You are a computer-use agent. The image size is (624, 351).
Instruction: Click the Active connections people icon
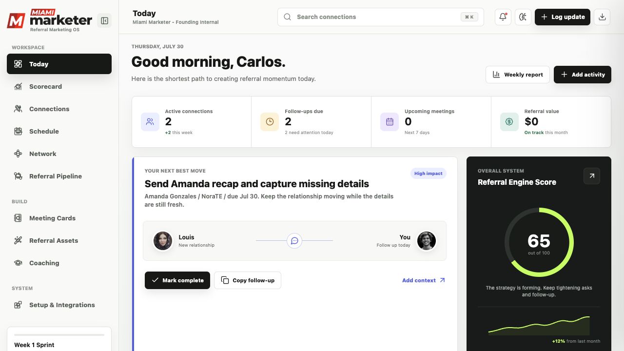(150, 122)
